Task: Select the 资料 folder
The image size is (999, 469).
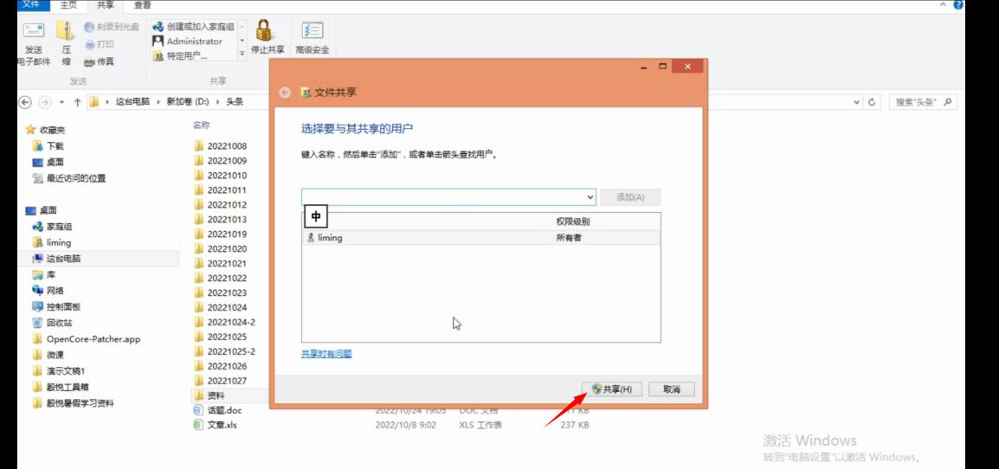Action: [x=209, y=395]
